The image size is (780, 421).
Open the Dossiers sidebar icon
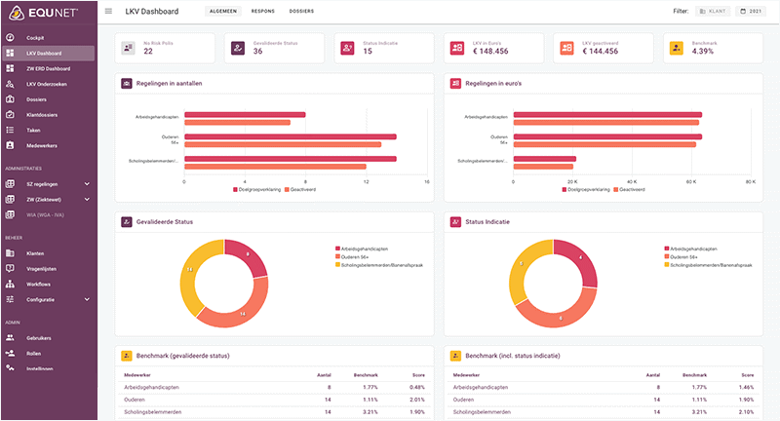(x=10, y=99)
